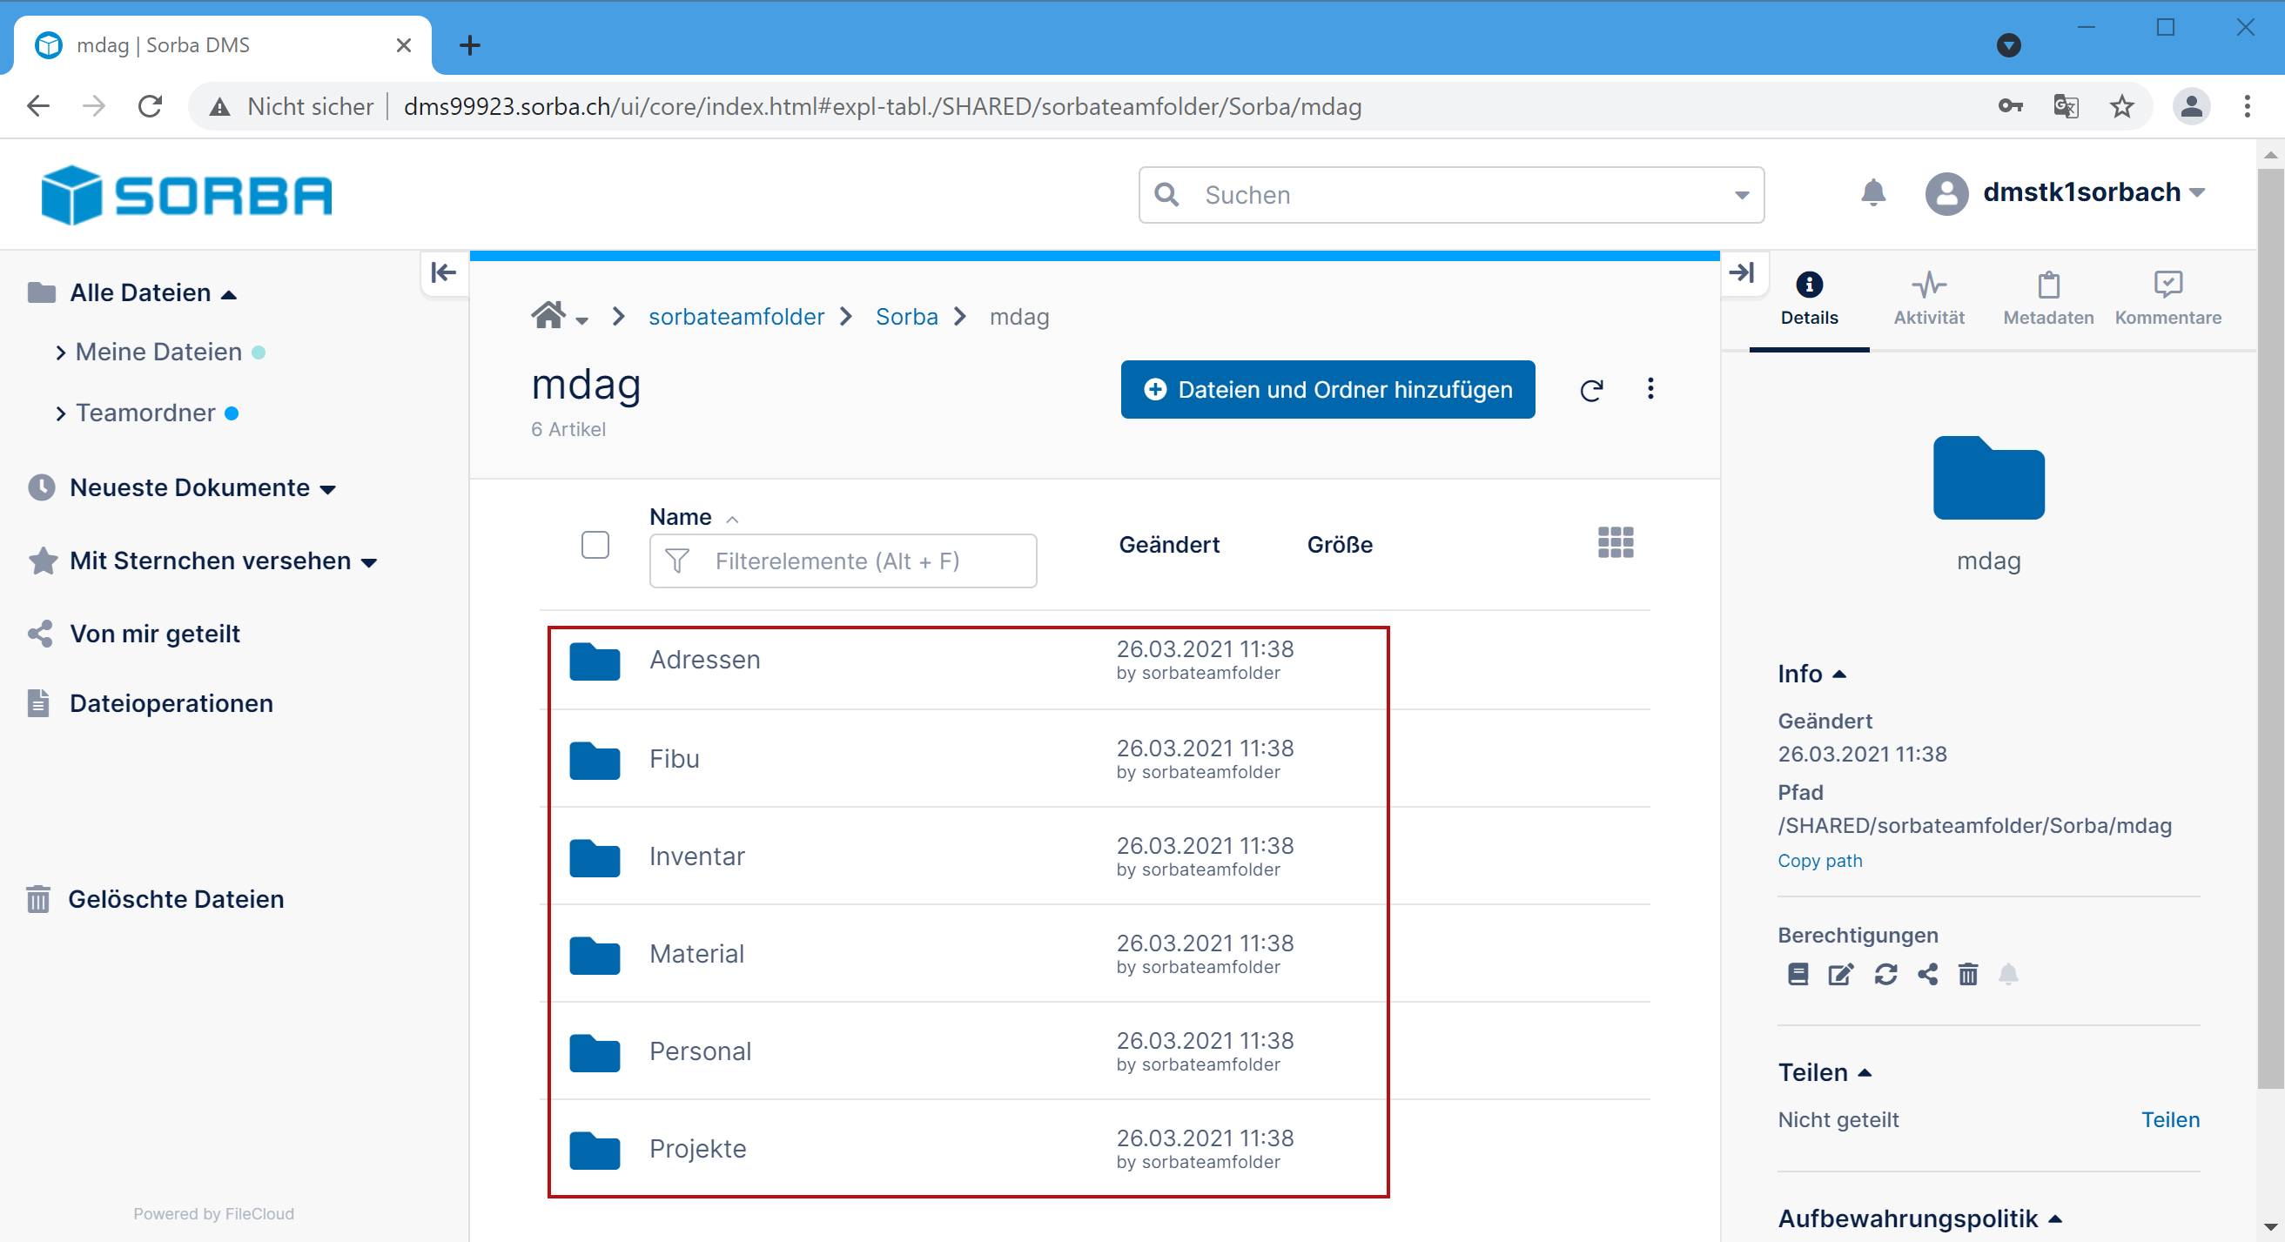Click the notifications bell icon
This screenshot has height=1242, width=2285.
click(x=1872, y=192)
